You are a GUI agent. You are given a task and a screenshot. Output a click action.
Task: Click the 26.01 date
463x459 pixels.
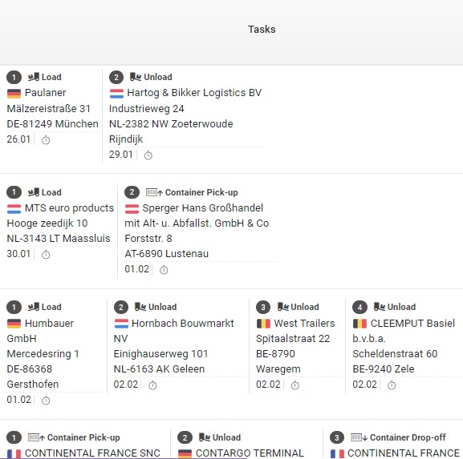pyautogui.click(x=18, y=139)
